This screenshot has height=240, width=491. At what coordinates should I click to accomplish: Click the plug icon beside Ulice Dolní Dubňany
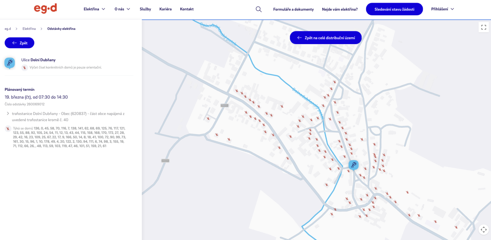[10, 63]
